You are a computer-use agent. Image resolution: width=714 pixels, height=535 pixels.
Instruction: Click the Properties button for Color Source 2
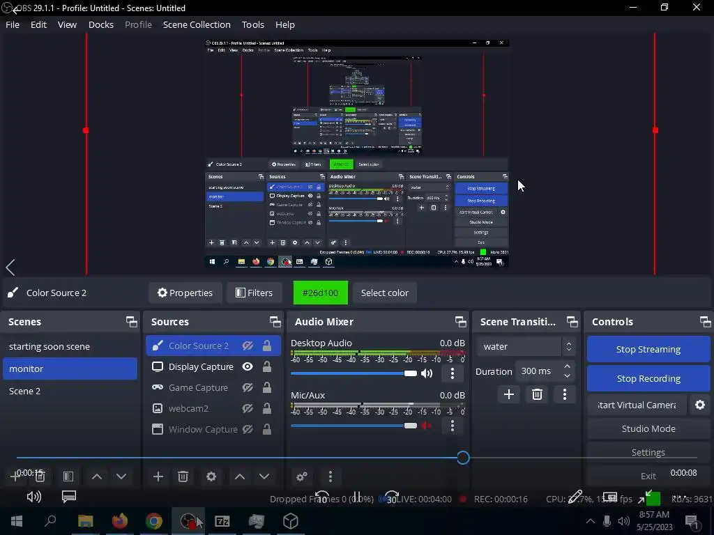(x=185, y=293)
